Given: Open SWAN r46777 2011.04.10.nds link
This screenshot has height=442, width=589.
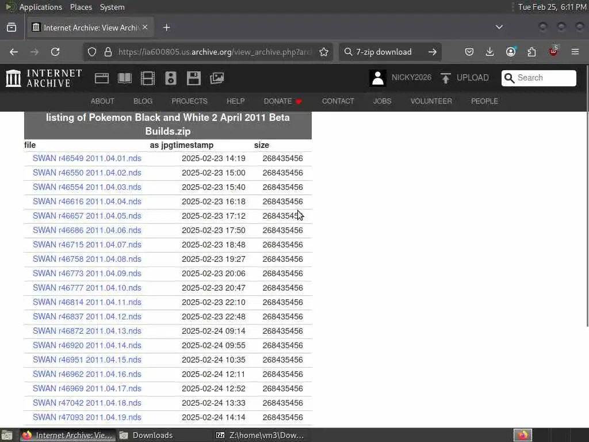Looking at the screenshot, I should tap(87, 288).
